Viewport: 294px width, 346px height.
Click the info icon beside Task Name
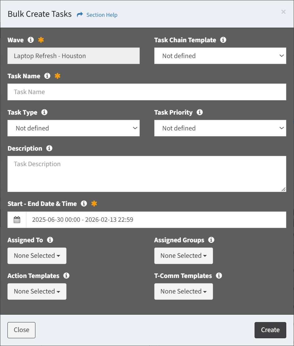pyautogui.click(x=47, y=76)
